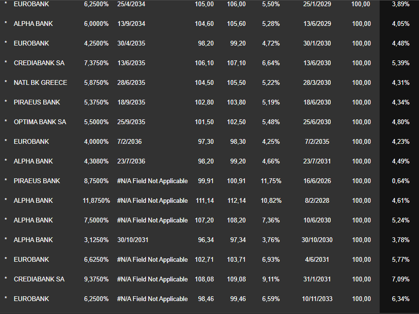This screenshot has height=314, width=419.
Task: Click bid price 106,10
Action: [x=204, y=63]
